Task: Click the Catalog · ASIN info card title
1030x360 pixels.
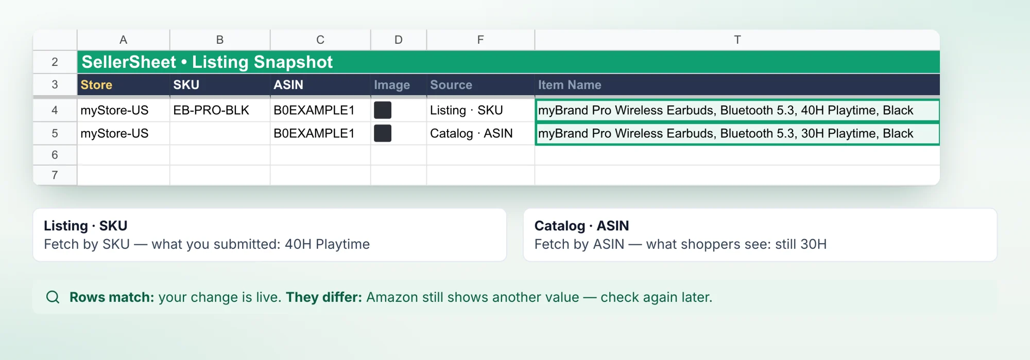Action: (581, 226)
